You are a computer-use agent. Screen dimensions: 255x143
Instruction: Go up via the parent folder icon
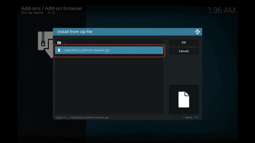(59, 43)
